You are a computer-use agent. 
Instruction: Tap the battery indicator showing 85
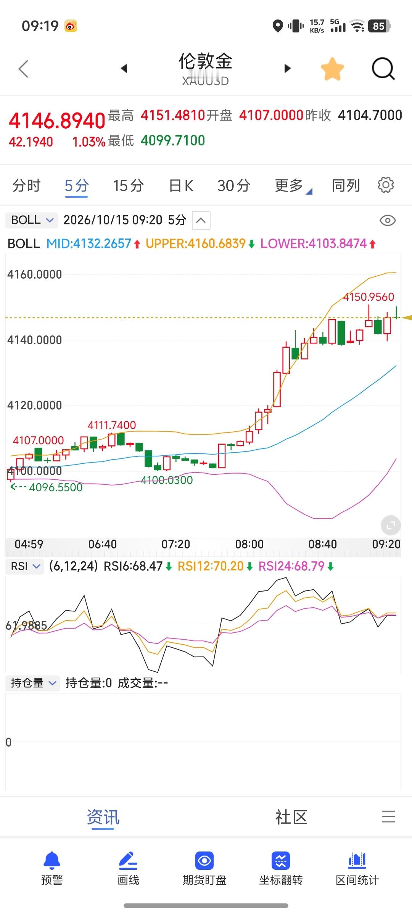click(379, 26)
